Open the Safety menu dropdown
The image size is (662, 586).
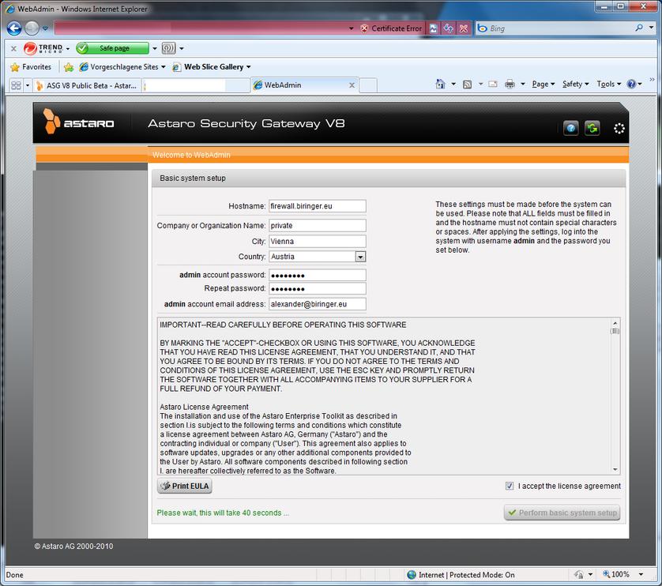[575, 85]
